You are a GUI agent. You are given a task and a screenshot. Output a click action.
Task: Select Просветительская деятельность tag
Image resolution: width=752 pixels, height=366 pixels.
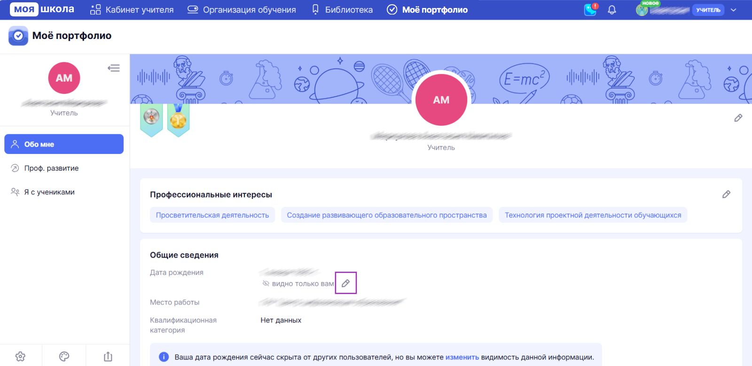pos(212,215)
